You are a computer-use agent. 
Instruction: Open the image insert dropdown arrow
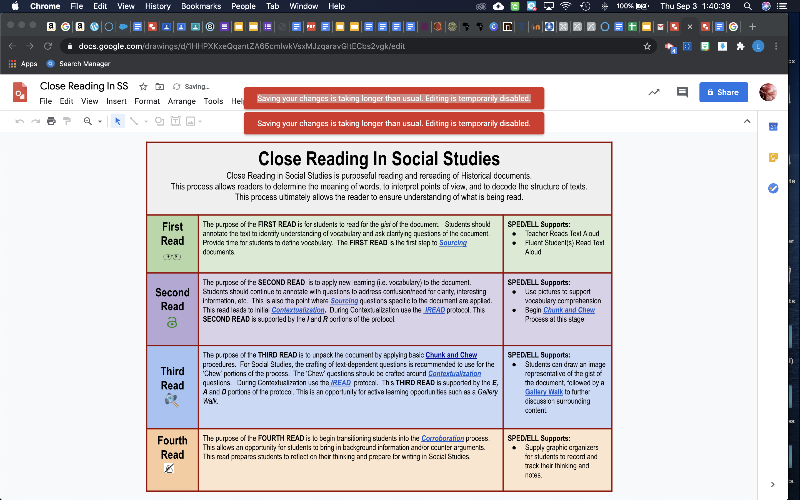[200, 122]
